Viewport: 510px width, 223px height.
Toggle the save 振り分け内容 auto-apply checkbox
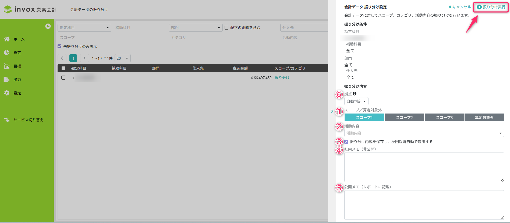click(x=346, y=142)
